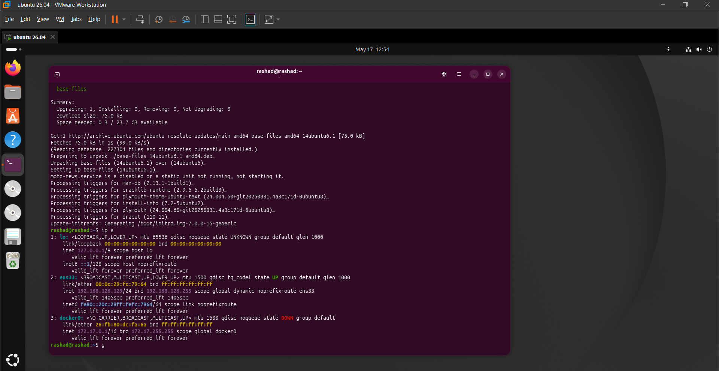Click the red DOWN state text
Image resolution: width=719 pixels, height=371 pixels.
click(287, 318)
